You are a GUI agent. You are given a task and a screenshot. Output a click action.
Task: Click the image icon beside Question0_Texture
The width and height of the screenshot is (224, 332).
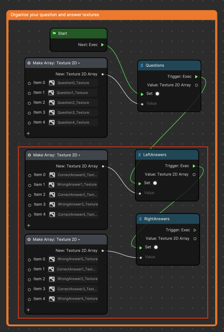click(x=52, y=83)
